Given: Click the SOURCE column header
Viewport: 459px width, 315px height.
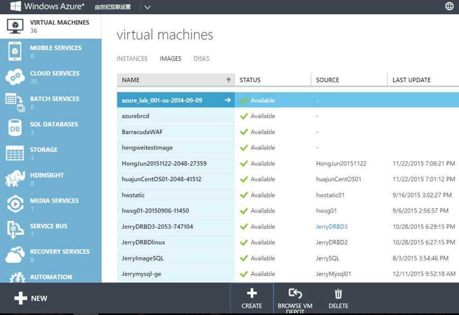Looking at the screenshot, I should [327, 80].
